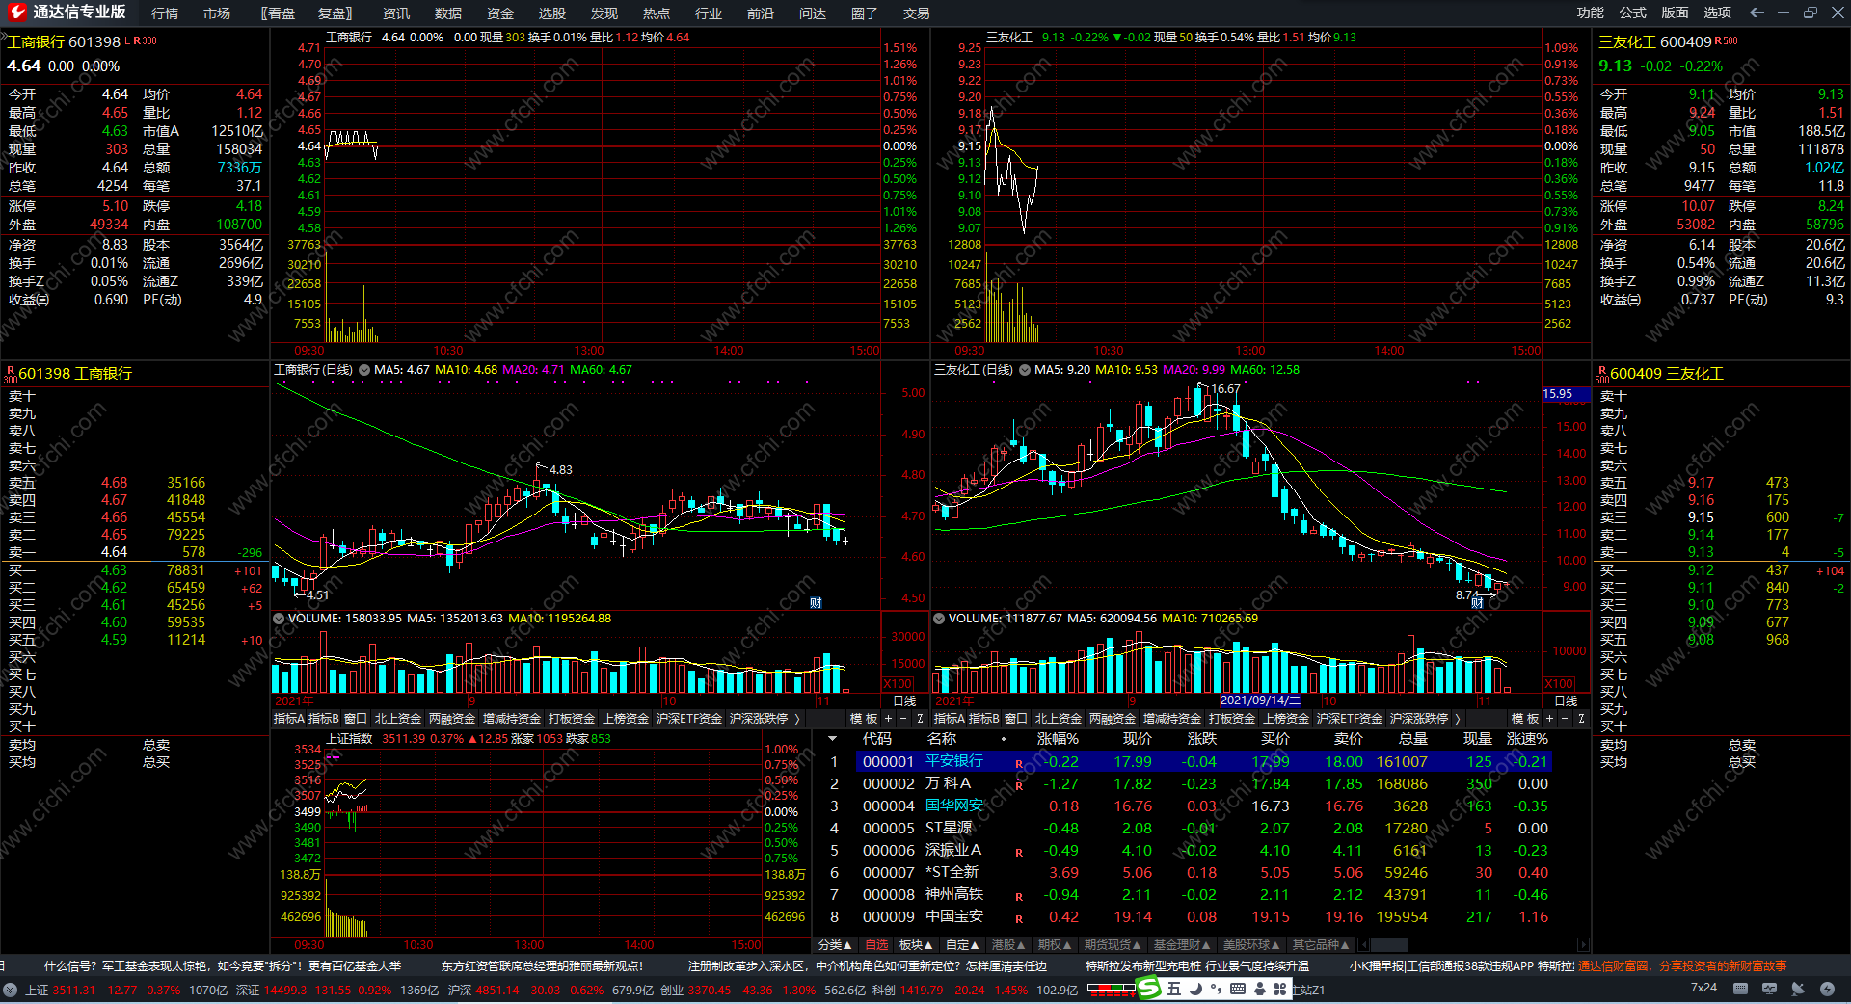Click the Sogou user account icon

click(1259, 989)
